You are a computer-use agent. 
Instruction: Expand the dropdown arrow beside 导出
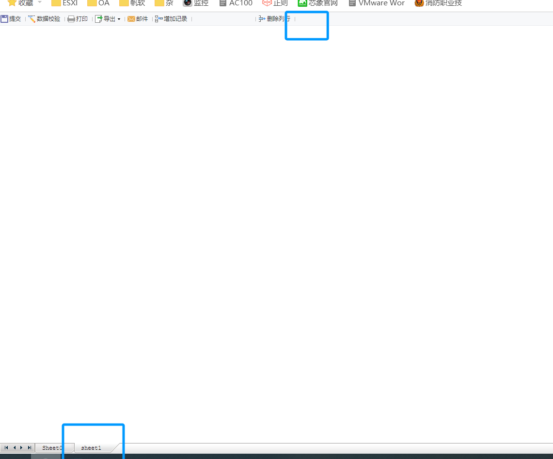[119, 19]
